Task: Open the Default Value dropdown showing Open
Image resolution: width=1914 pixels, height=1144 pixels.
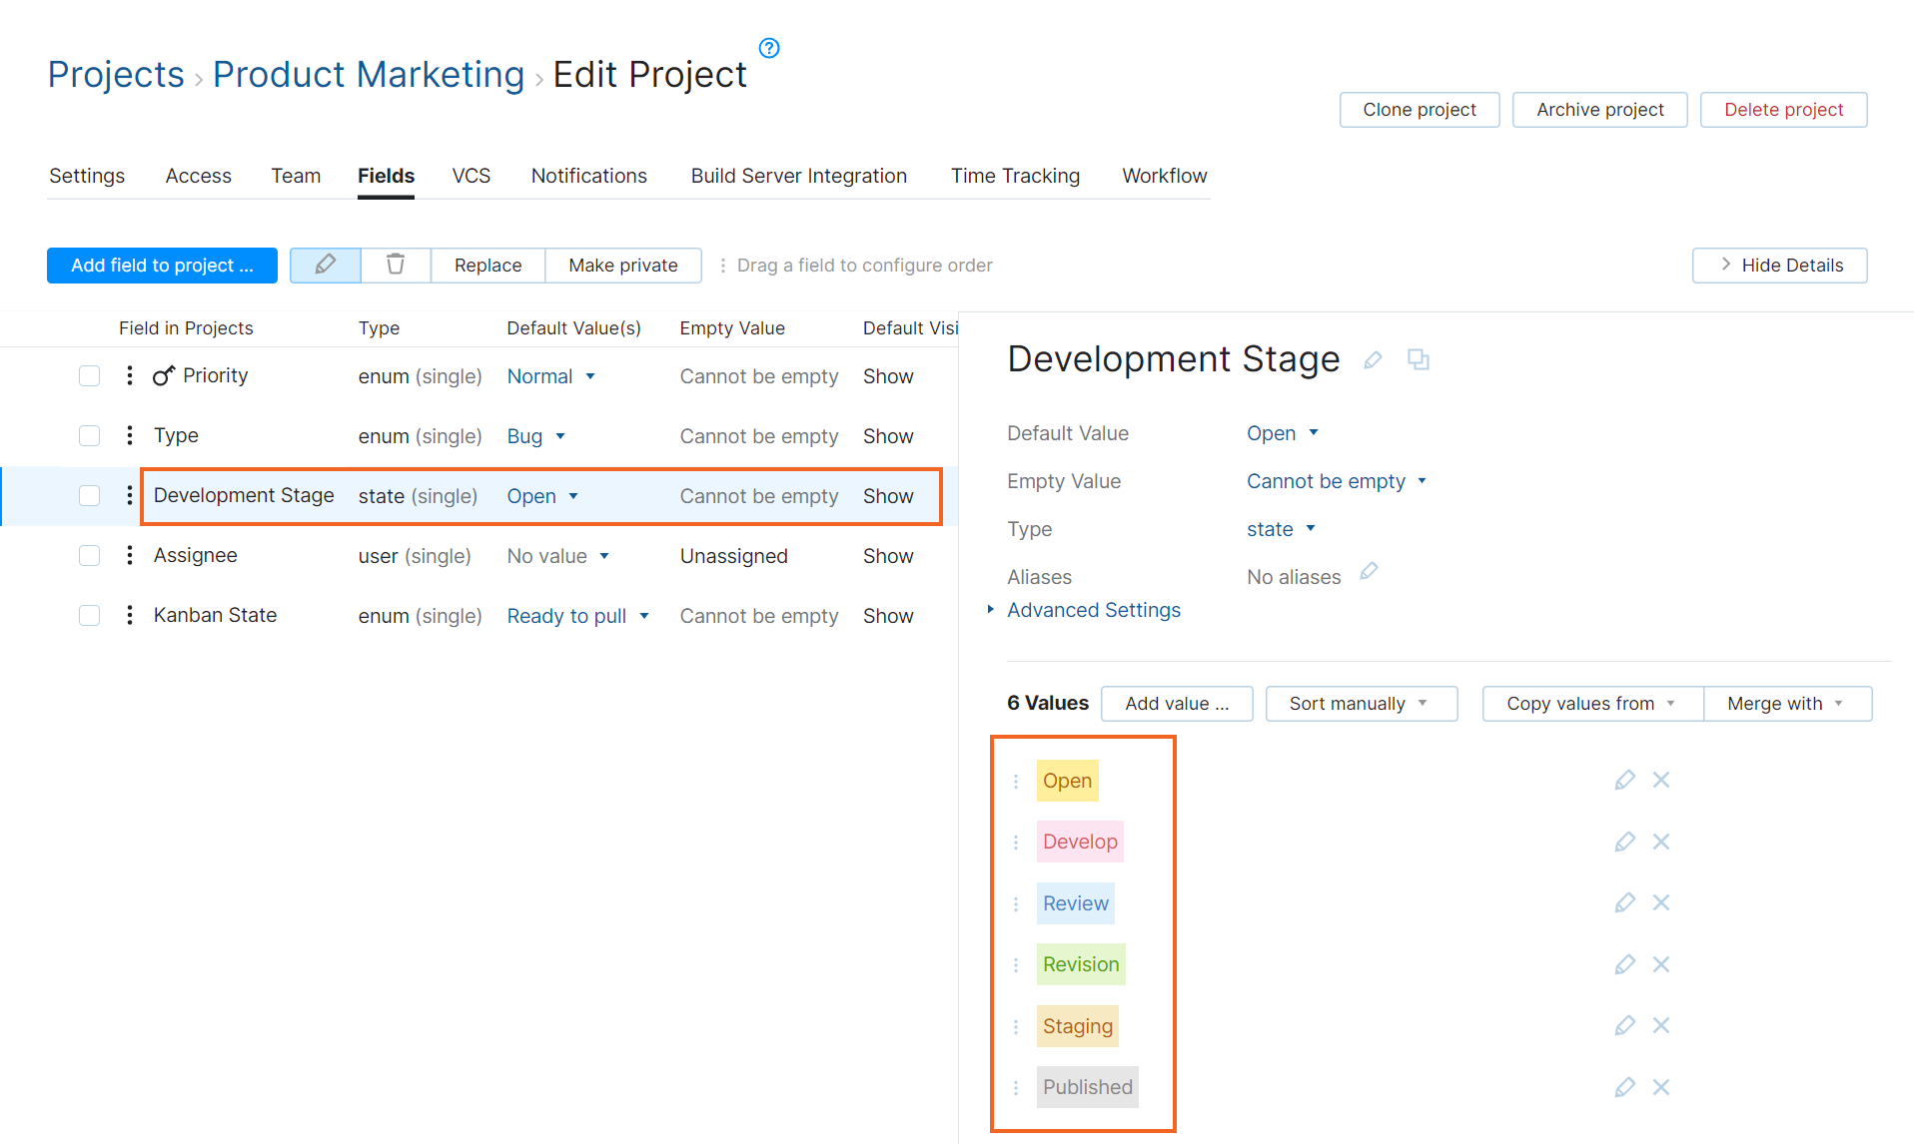Action: [x=1283, y=432]
